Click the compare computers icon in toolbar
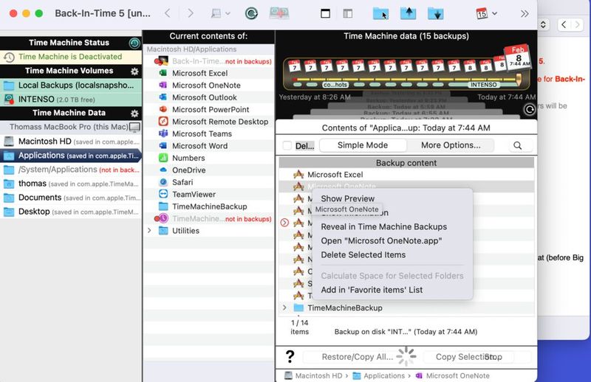 [x=279, y=13]
